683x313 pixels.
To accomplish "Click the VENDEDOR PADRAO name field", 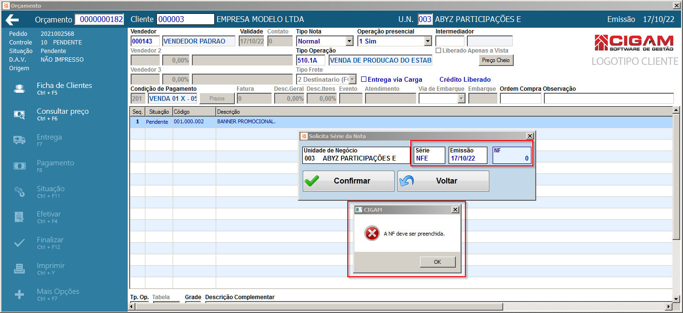I will click(x=198, y=41).
